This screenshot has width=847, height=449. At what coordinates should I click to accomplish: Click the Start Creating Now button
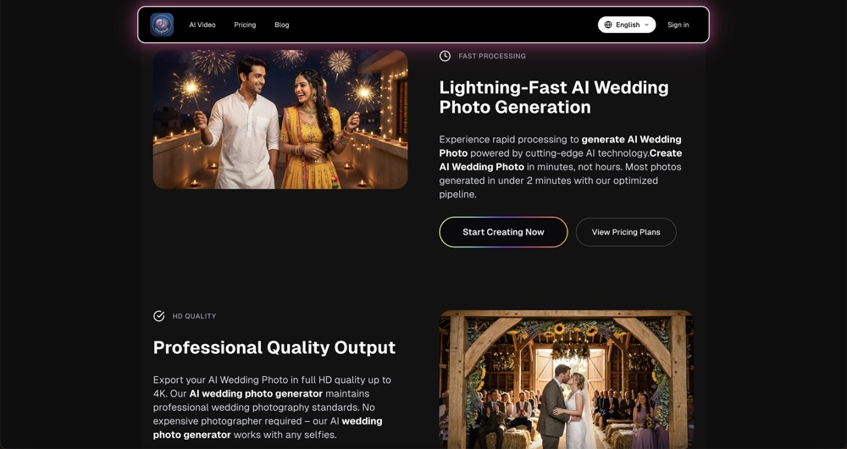[503, 232]
